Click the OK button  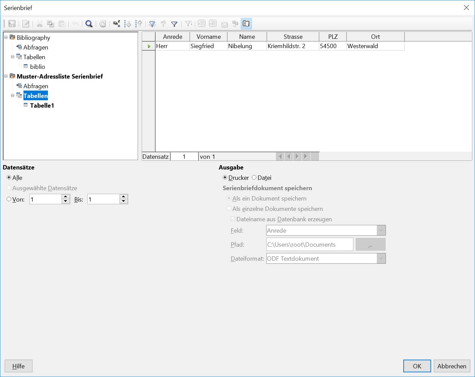[x=417, y=366]
